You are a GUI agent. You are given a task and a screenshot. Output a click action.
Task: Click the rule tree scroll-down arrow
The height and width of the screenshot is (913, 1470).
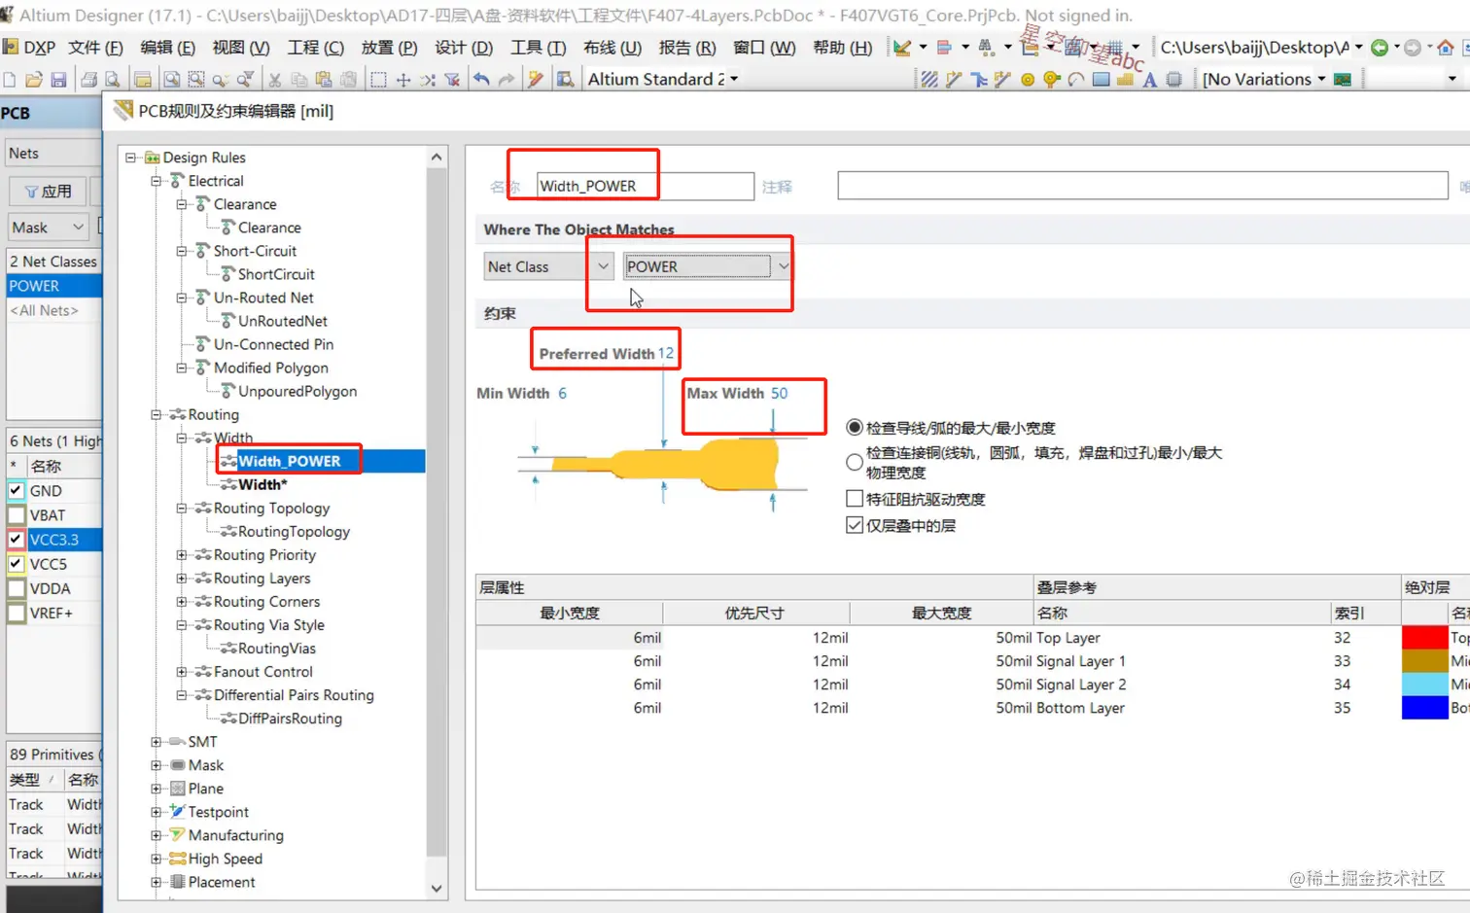437,889
